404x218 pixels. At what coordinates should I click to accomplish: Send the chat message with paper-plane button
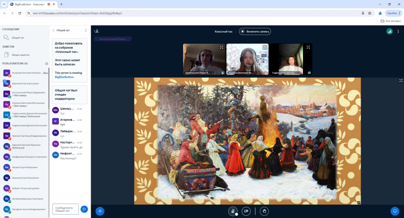click(x=84, y=209)
